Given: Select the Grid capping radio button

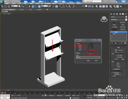Looking at the screenshot, I should [x=121, y=59].
